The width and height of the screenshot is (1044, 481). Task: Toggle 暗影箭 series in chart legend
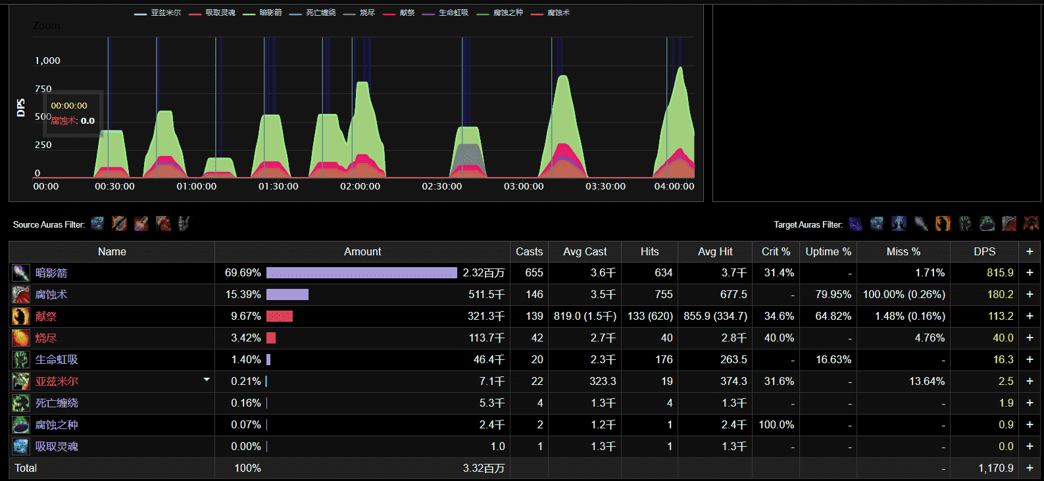(x=262, y=13)
